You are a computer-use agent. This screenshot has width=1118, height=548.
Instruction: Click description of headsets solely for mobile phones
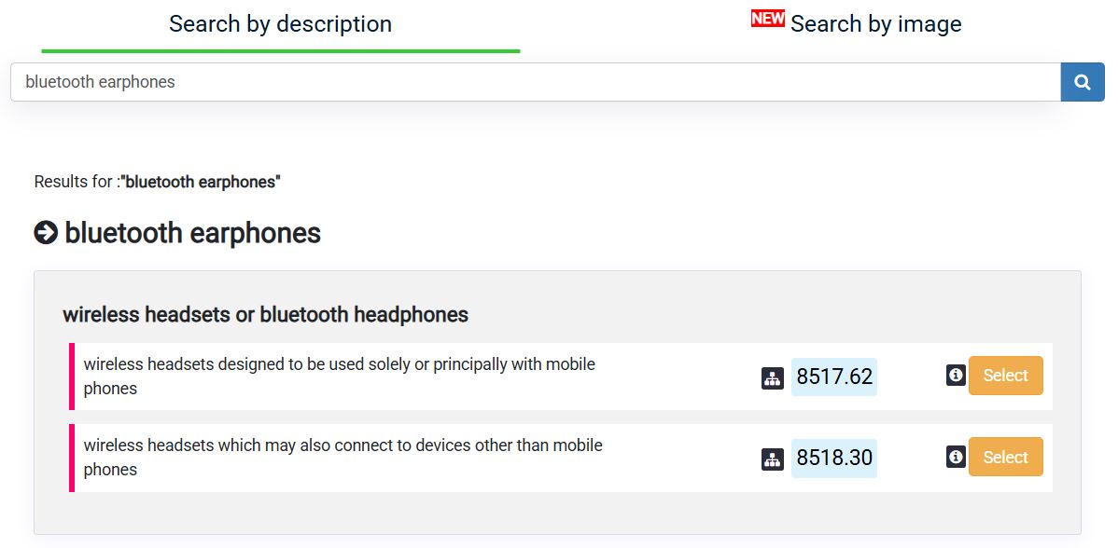(x=340, y=377)
